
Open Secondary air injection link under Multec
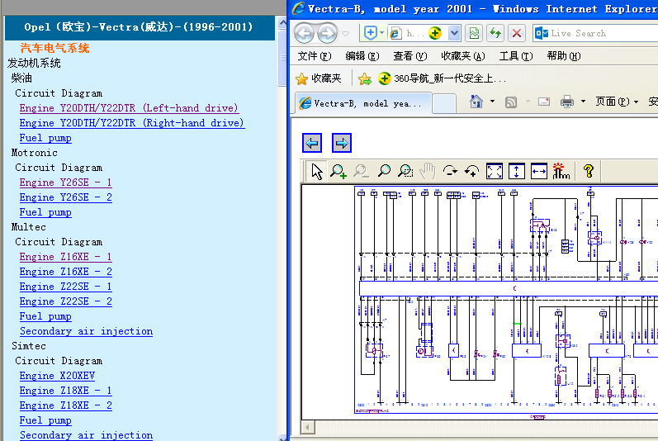pos(86,331)
